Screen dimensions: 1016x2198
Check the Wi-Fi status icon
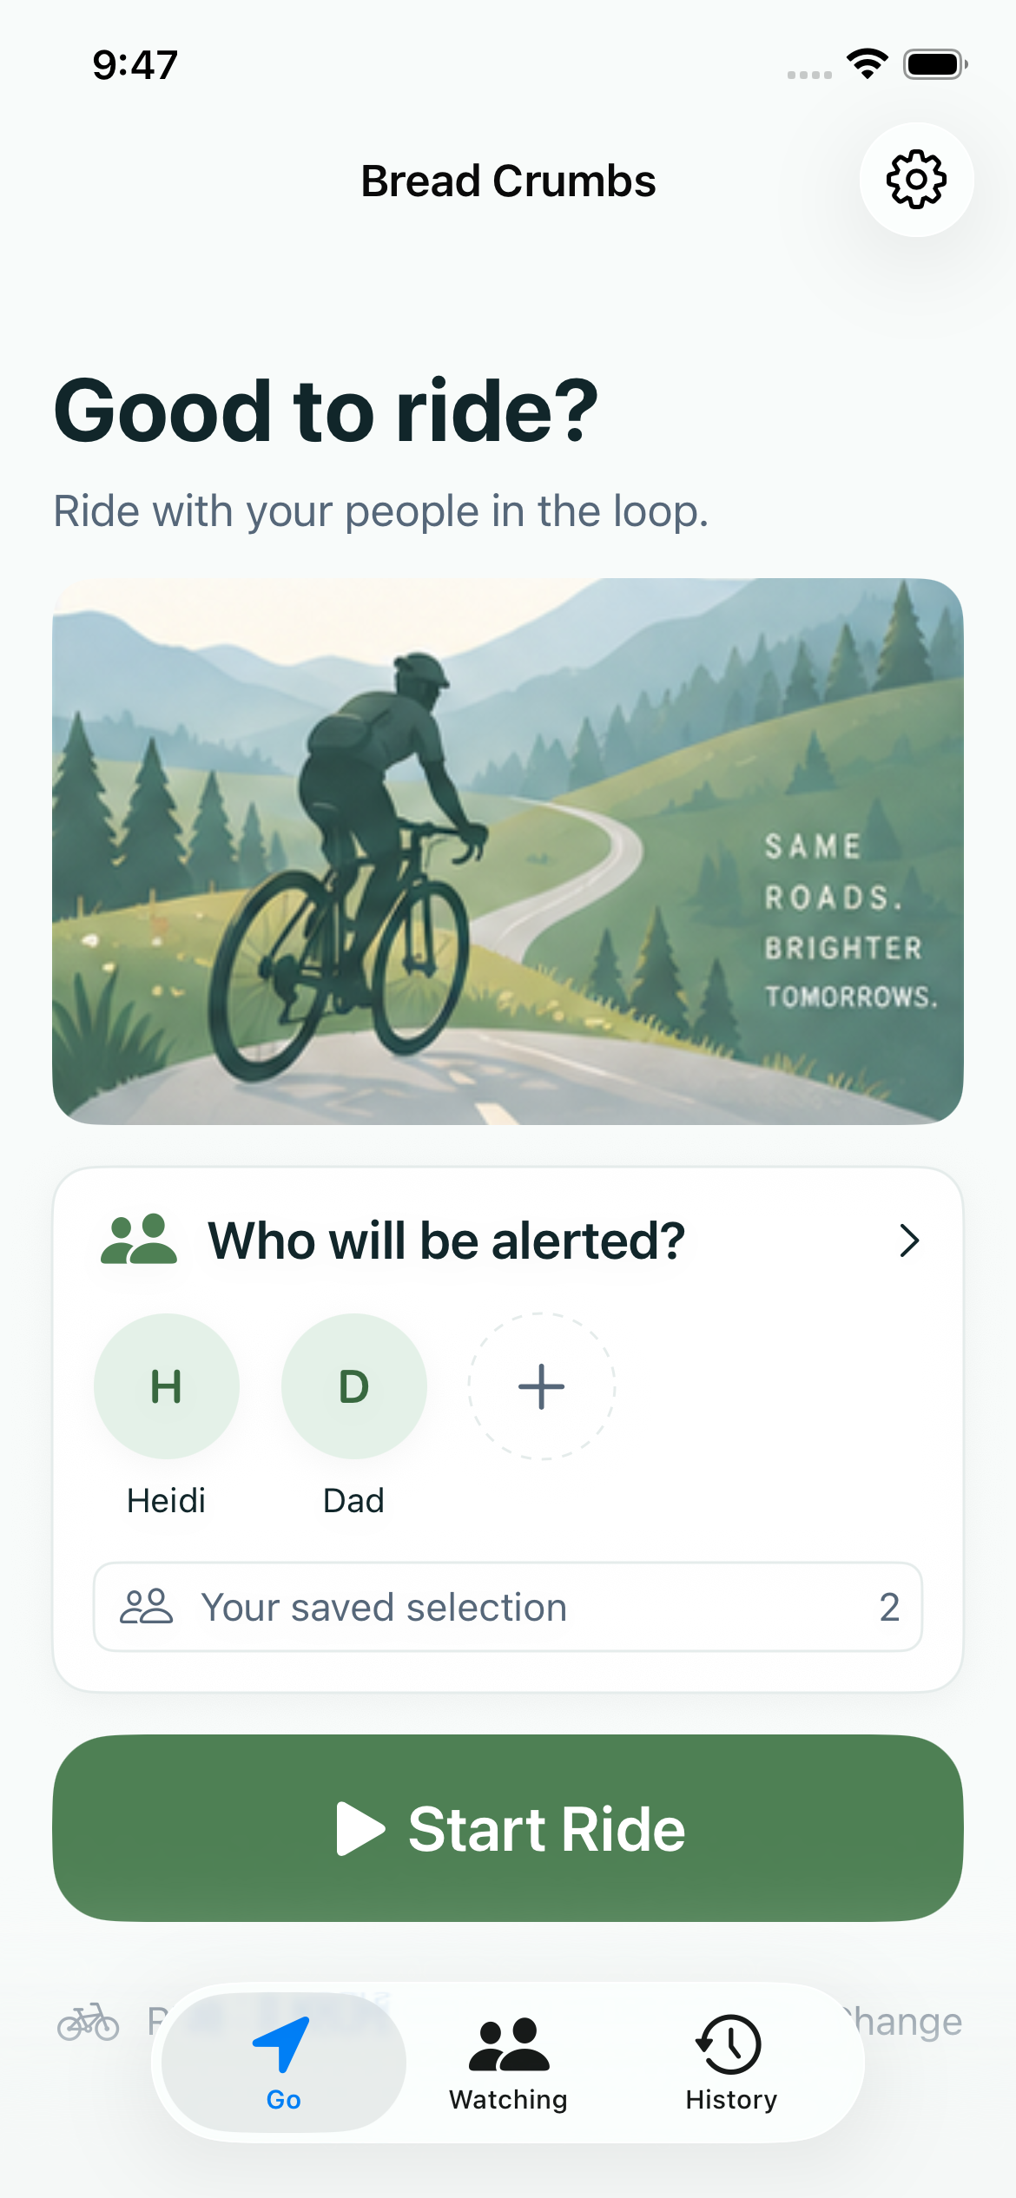pyautogui.click(x=867, y=64)
